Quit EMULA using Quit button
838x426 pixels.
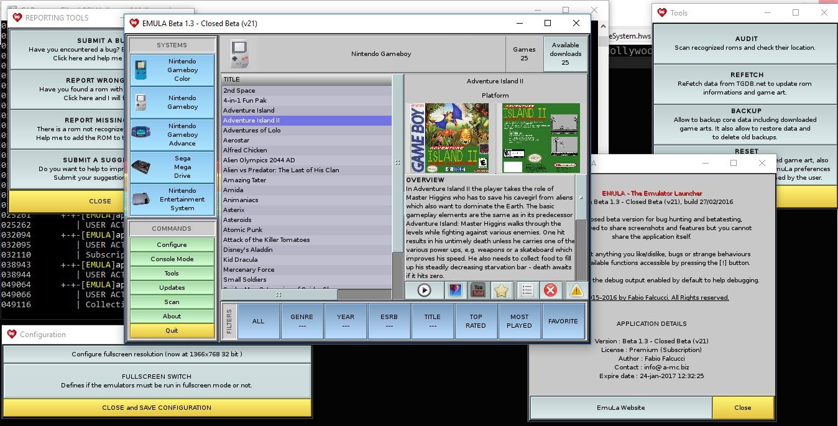pyautogui.click(x=172, y=330)
